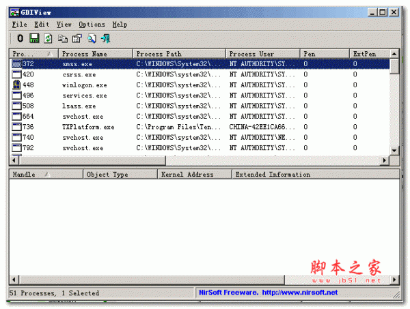410x309 pixels.
Task: Open the File menu
Action: click(x=19, y=25)
